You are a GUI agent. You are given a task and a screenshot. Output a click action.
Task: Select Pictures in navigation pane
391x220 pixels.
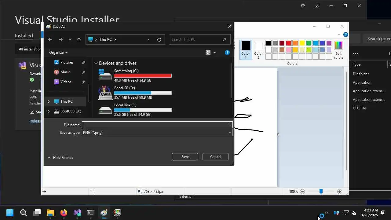67,62
